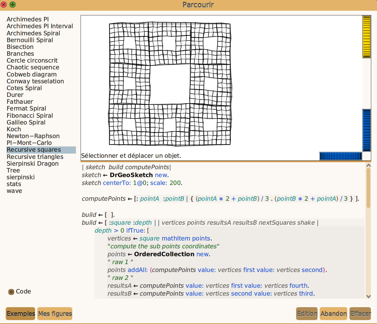
Task: Click the Abandon button
Action: click(333, 314)
